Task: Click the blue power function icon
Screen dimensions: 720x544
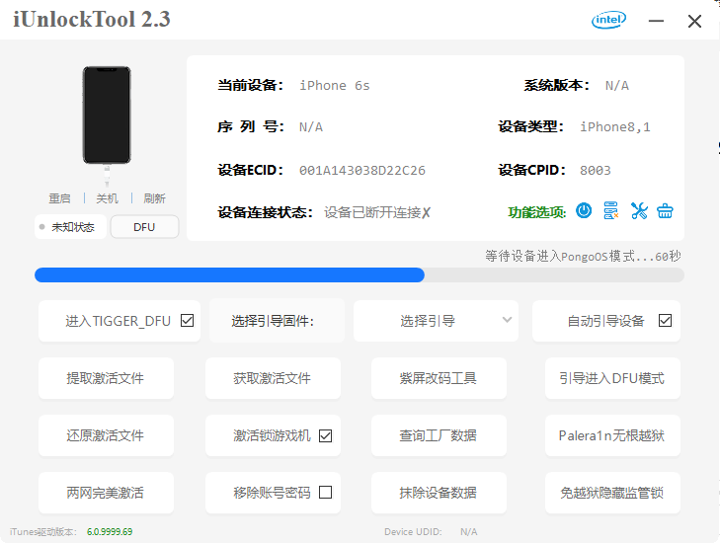Action: 584,211
